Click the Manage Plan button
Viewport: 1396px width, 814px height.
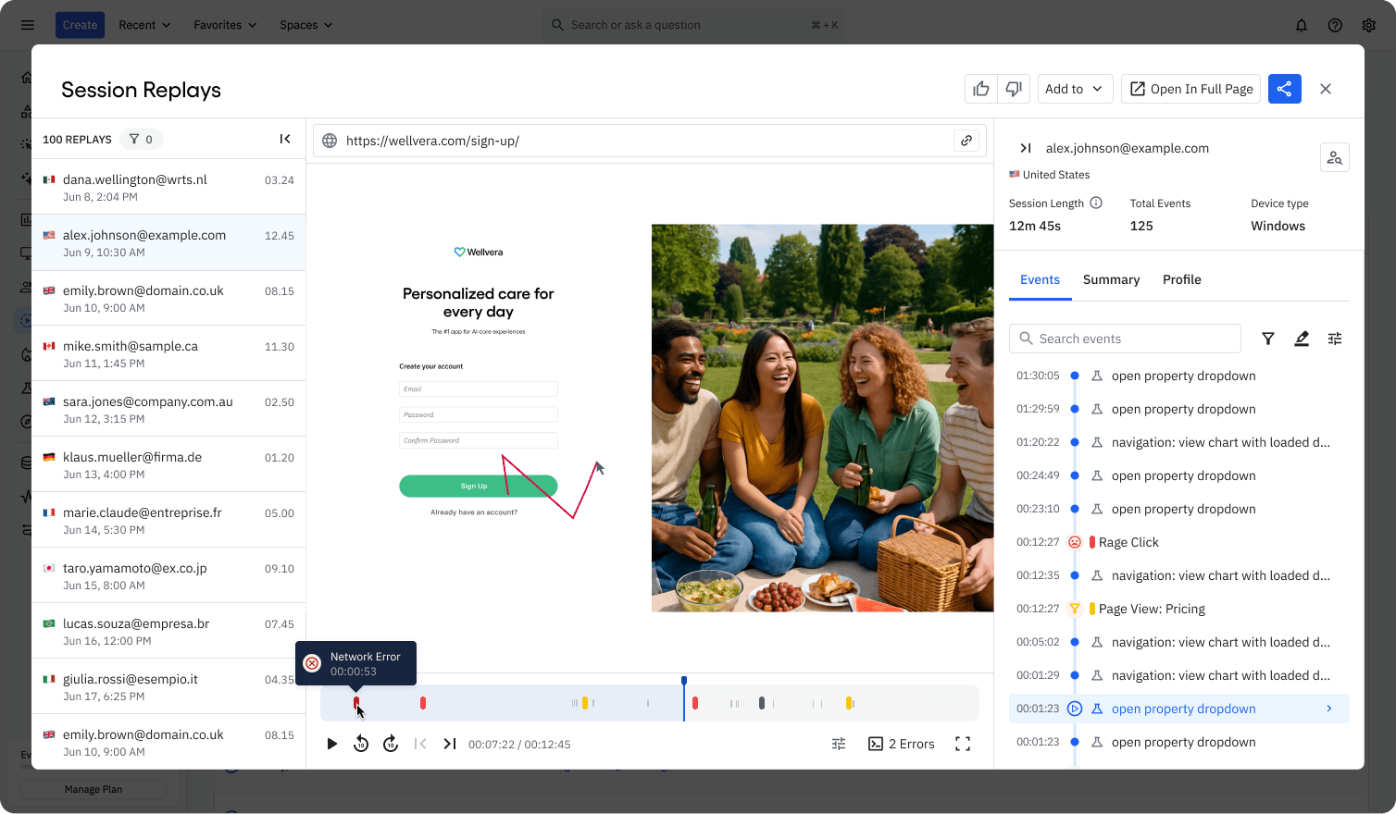pyautogui.click(x=93, y=788)
